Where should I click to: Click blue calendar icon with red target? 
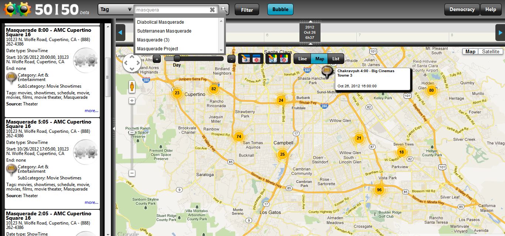click(256, 58)
